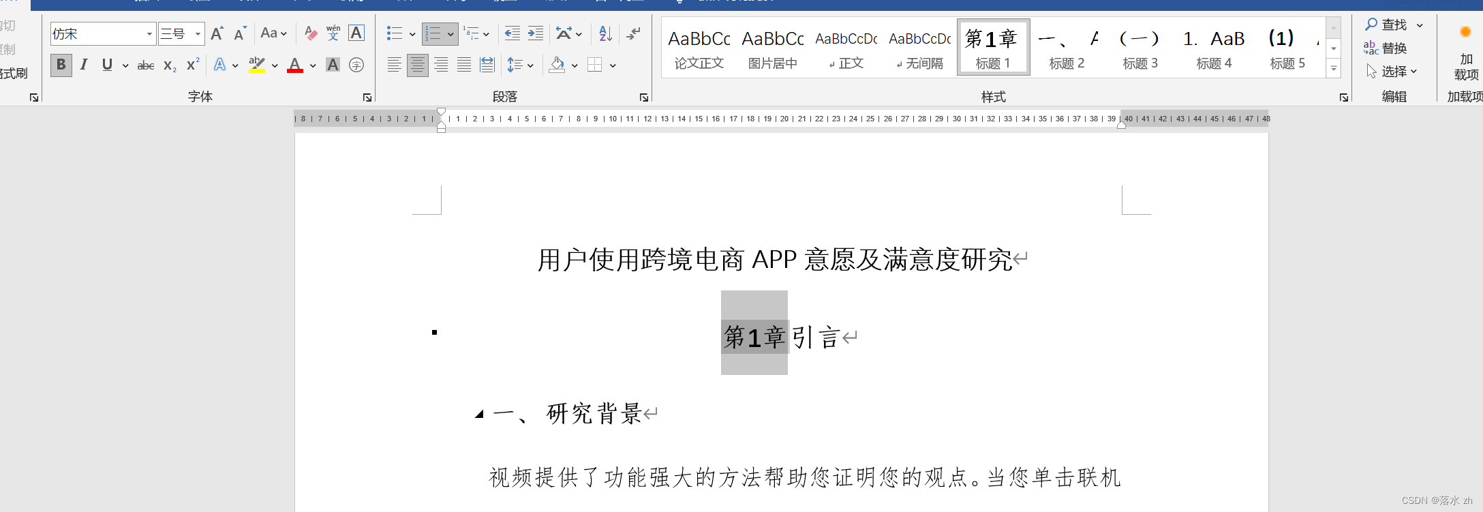Increase paragraph indent
The height and width of the screenshot is (512, 1483).
536,33
